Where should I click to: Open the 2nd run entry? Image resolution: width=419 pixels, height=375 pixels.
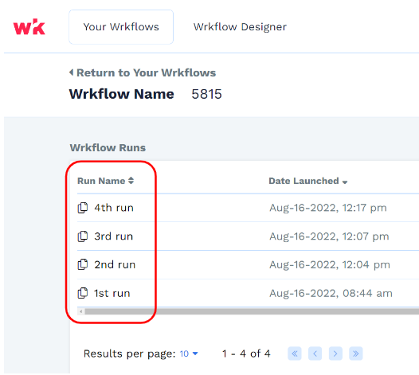[x=115, y=264]
